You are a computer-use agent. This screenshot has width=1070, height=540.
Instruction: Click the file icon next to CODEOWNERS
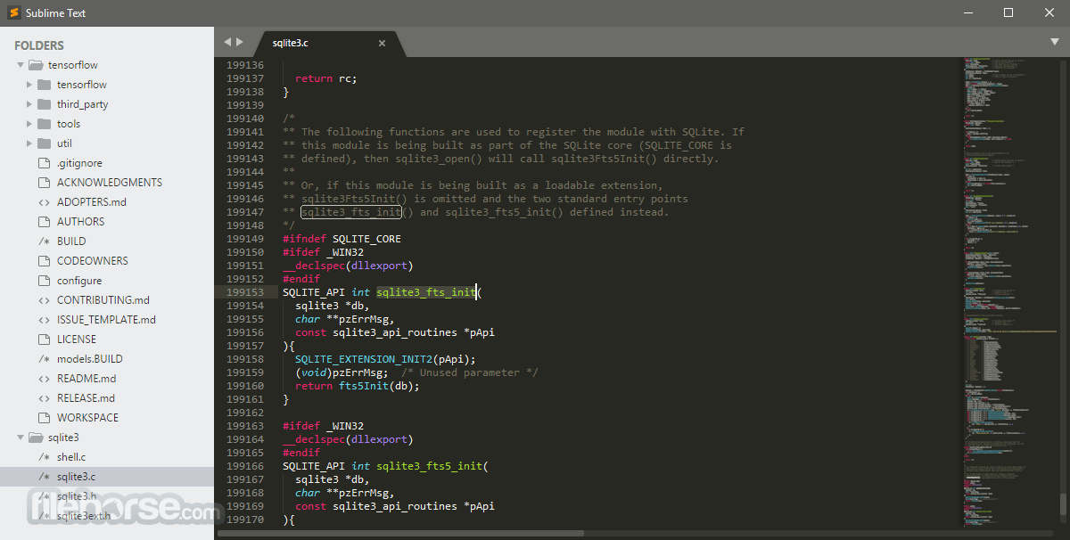[x=44, y=261]
